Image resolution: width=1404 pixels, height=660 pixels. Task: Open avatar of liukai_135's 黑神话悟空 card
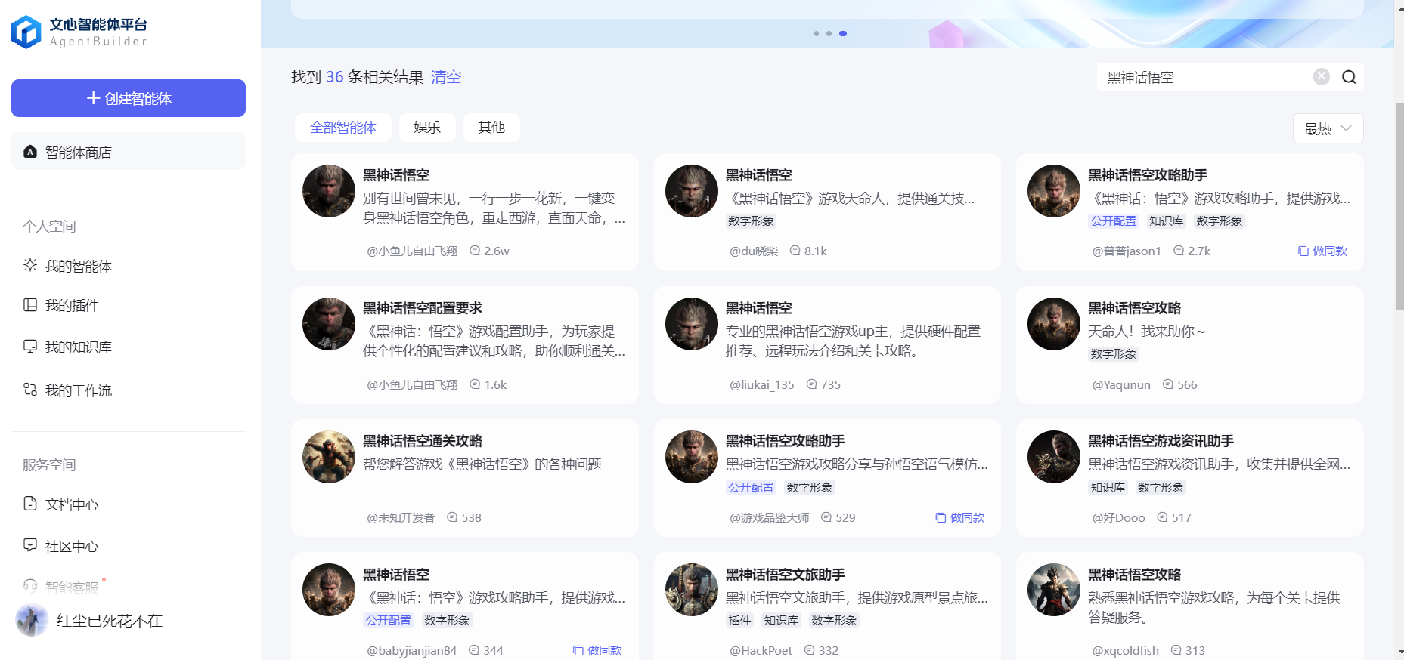(x=692, y=324)
